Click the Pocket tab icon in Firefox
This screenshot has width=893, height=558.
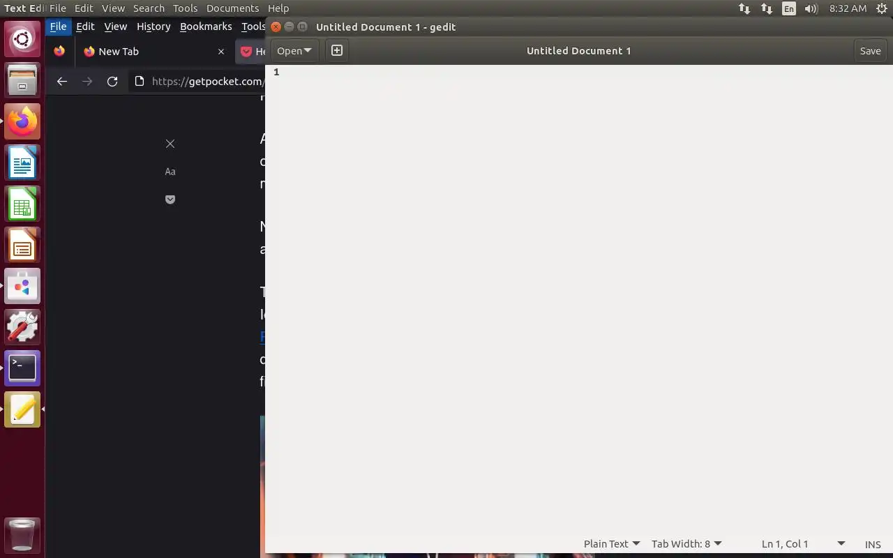246,52
